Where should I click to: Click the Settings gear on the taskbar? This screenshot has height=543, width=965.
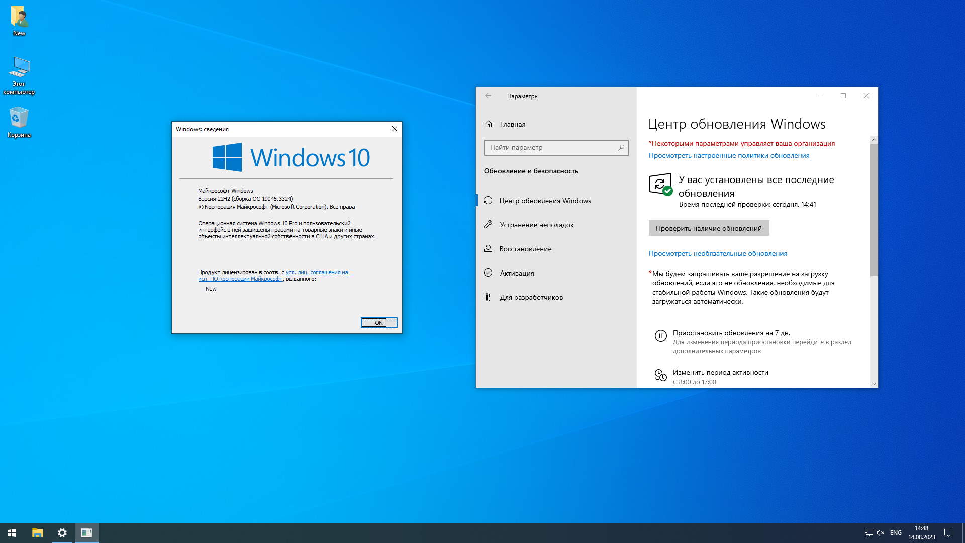click(62, 532)
